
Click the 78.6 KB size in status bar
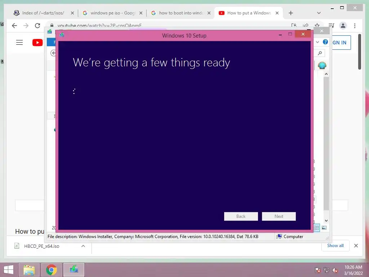click(x=251, y=237)
